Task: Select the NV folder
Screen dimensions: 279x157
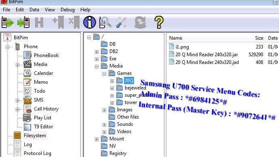Action: [113, 146]
